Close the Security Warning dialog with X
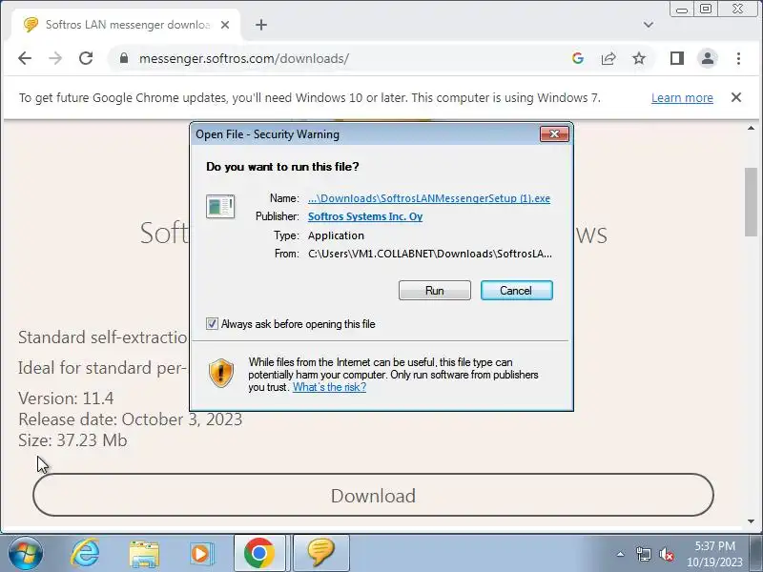 [x=554, y=134]
